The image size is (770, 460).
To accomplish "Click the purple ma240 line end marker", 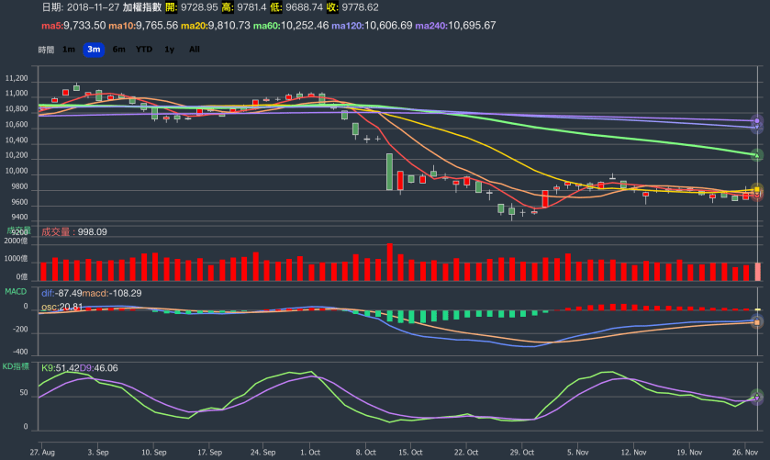I will [x=757, y=120].
